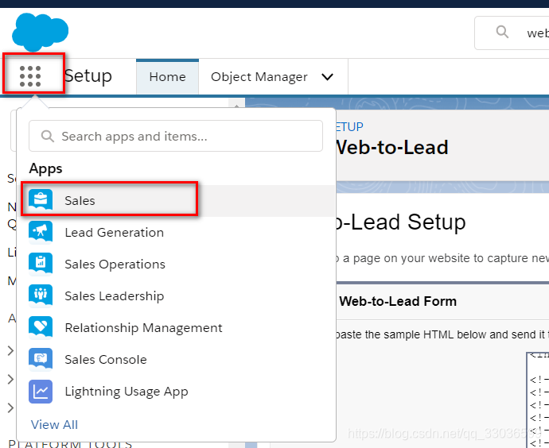Image resolution: width=549 pixels, height=448 pixels.
Task: Select the Sales app briefcase icon
Action: pos(41,200)
